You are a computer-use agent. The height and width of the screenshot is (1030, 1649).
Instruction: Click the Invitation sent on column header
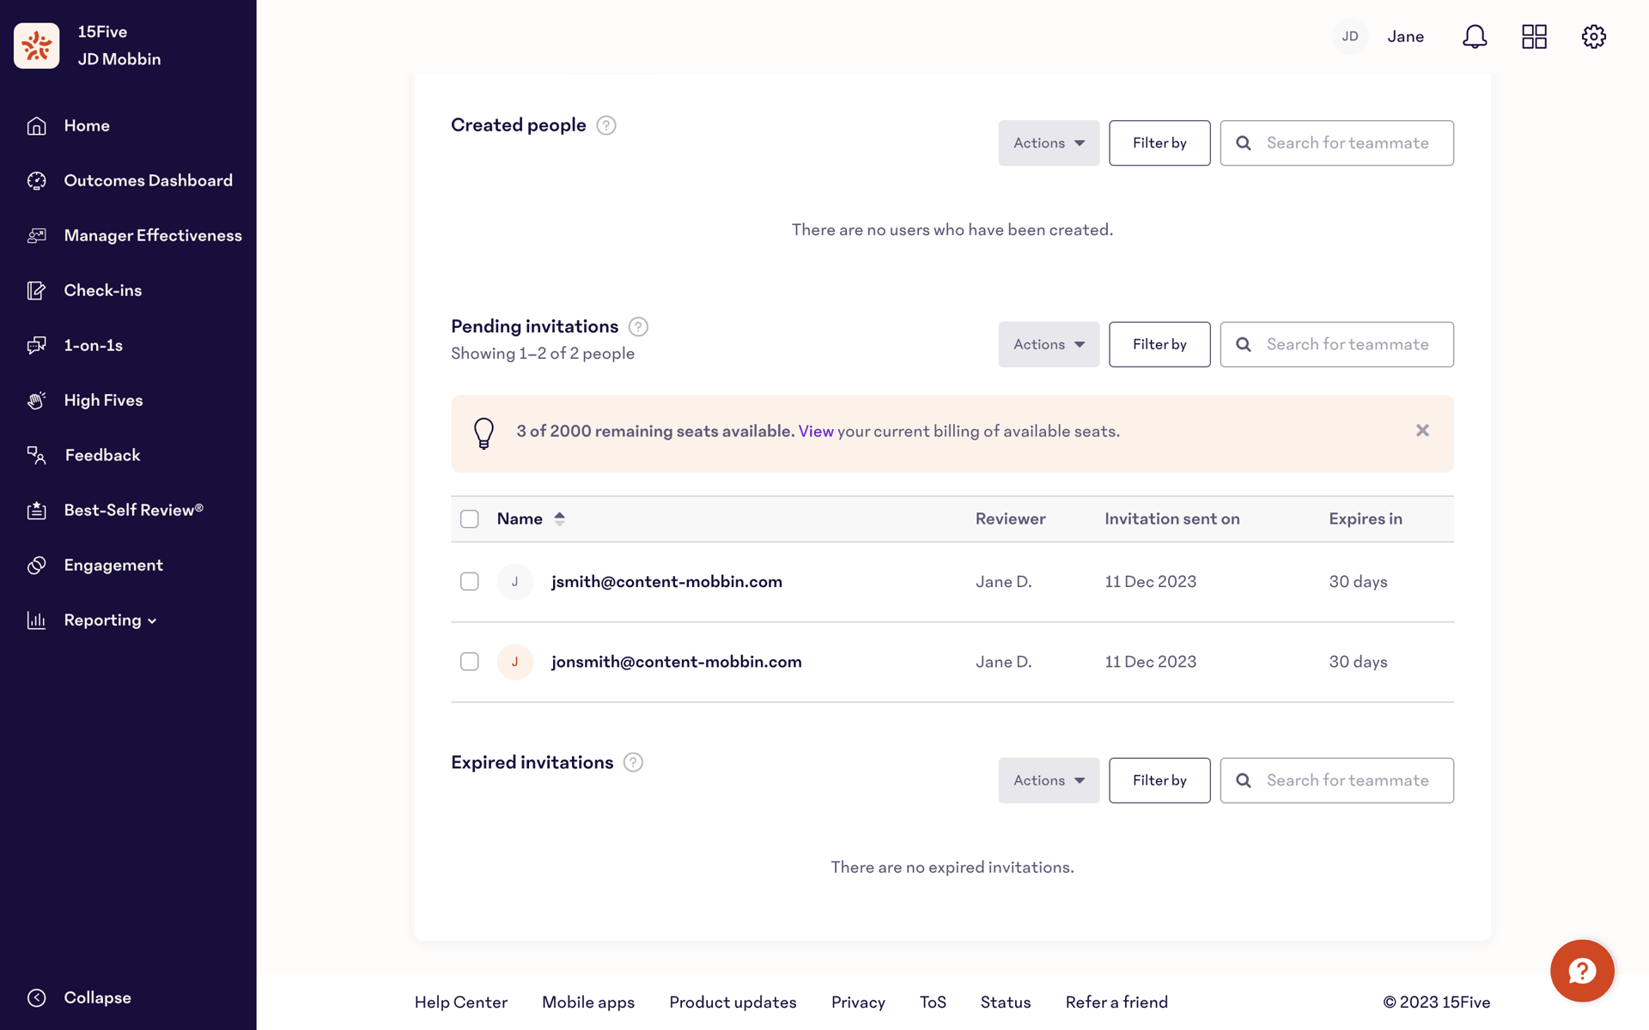[1171, 519]
